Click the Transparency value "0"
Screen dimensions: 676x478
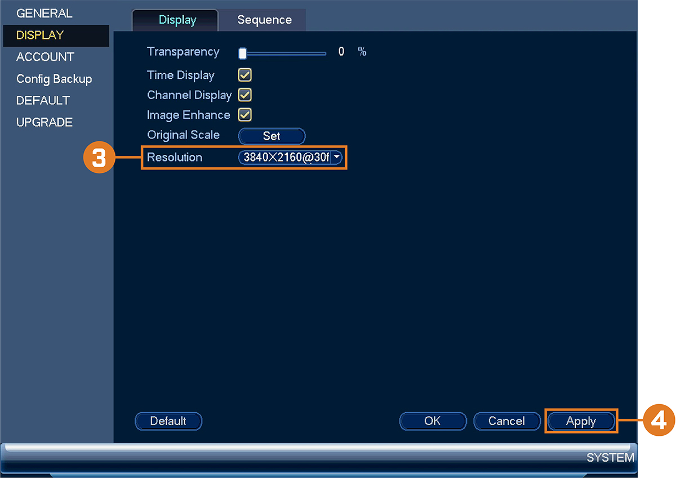[x=341, y=52]
